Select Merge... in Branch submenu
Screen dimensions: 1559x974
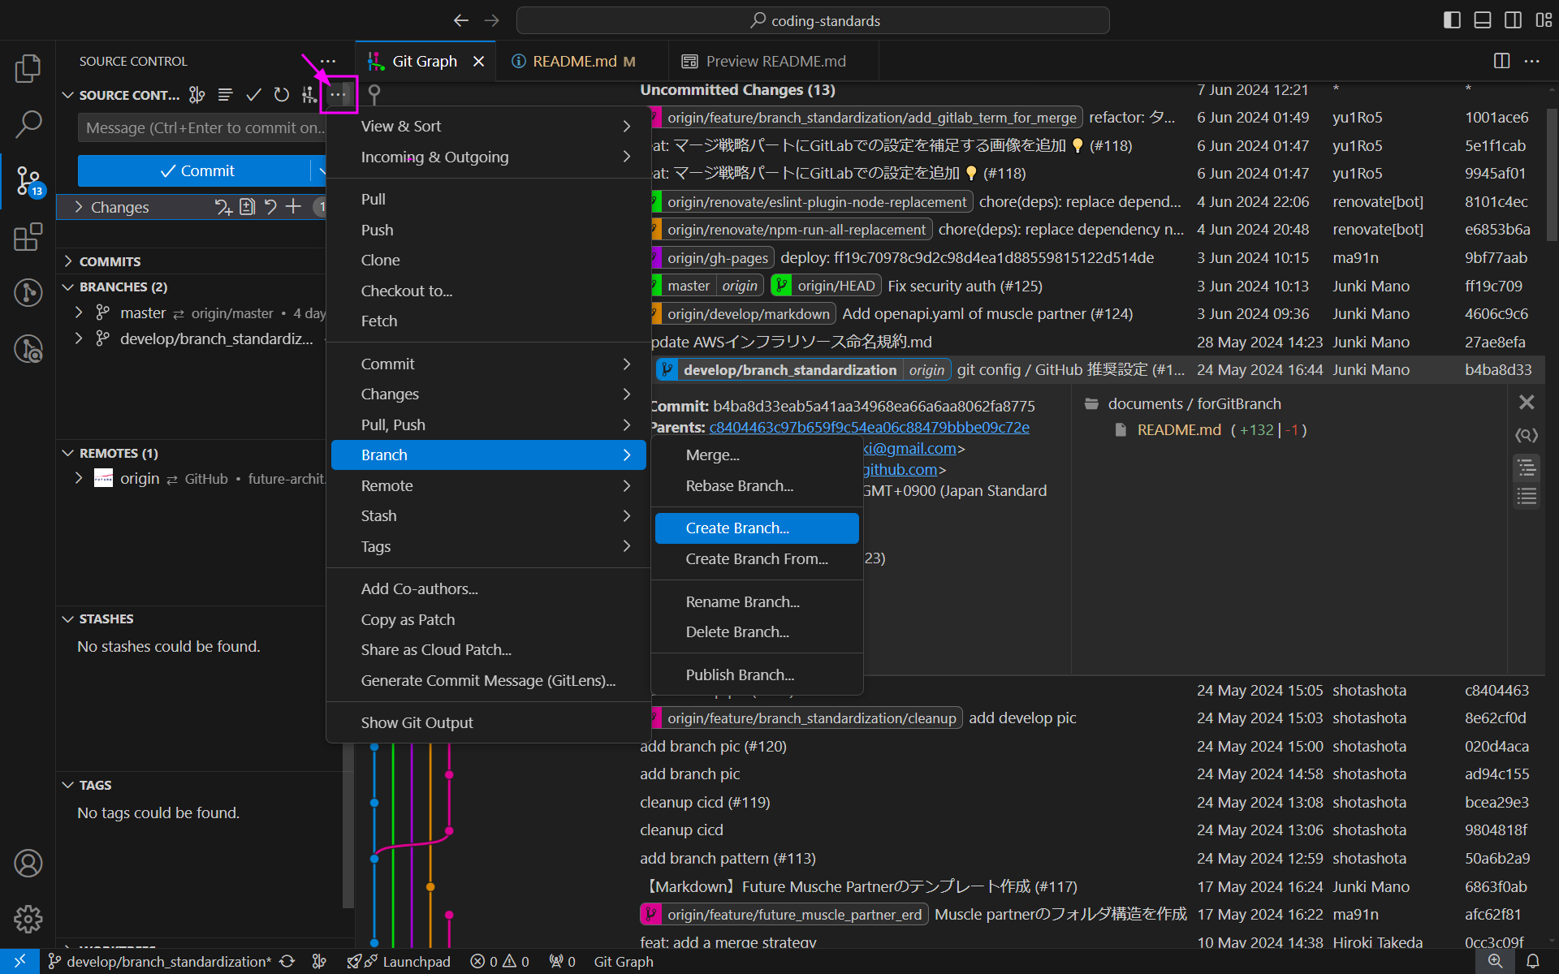click(757, 455)
